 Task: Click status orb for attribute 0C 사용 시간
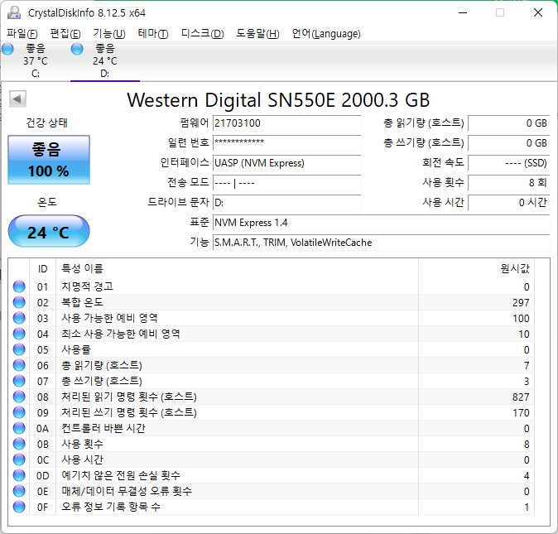(x=19, y=459)
